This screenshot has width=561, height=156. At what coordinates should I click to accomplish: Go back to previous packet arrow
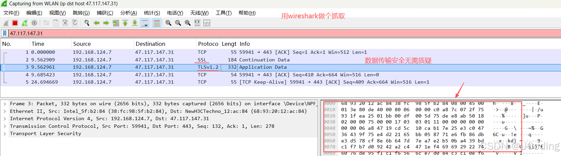(97, 23)
